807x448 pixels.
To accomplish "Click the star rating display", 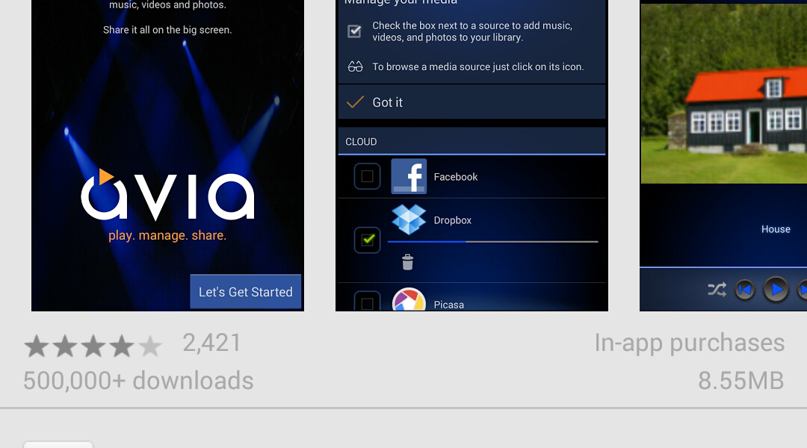I will click(93, 346).
